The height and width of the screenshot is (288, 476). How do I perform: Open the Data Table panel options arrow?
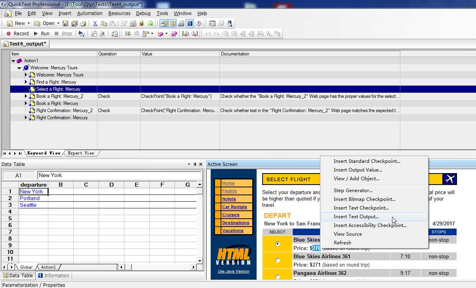[189, 164]
